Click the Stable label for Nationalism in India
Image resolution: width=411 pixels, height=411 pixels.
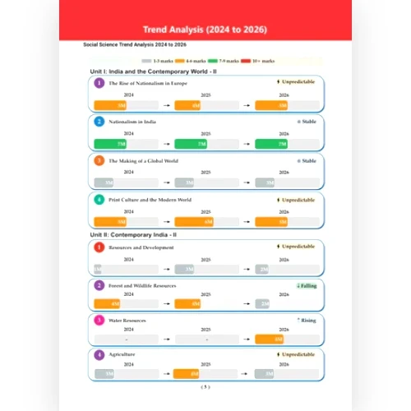coord(307,122)
